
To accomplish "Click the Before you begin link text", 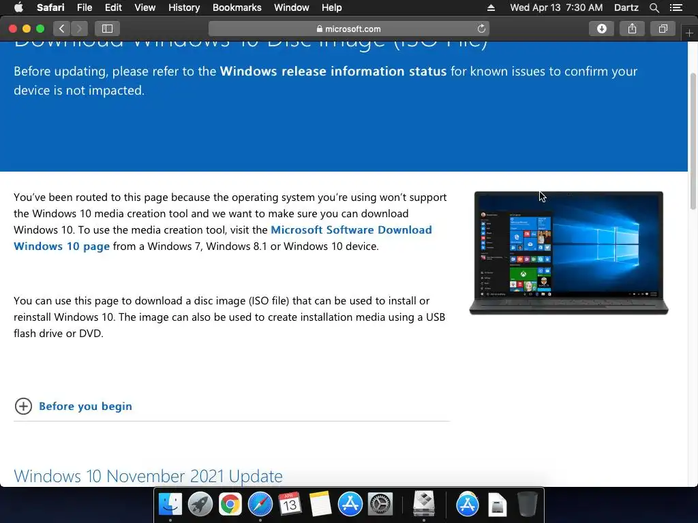I will [85, 406].
